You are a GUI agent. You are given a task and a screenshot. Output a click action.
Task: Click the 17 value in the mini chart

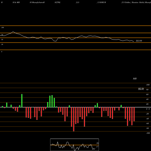coord(97,147)
